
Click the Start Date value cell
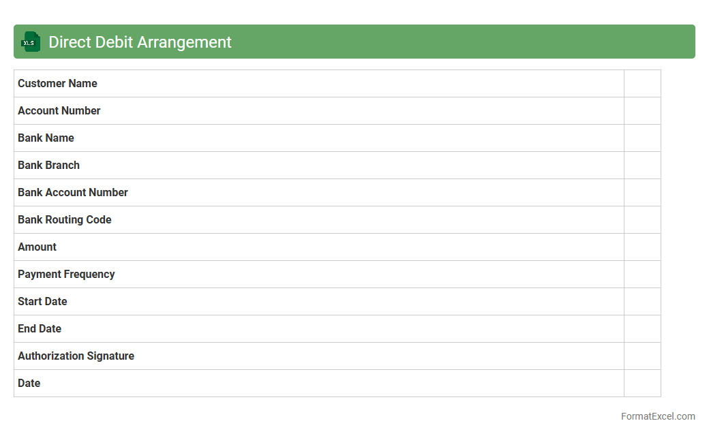tap(642, 302)
